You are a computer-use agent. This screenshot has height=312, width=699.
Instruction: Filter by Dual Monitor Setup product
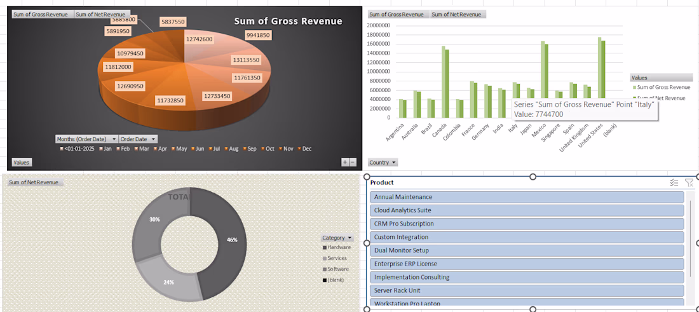coord(527,250)
